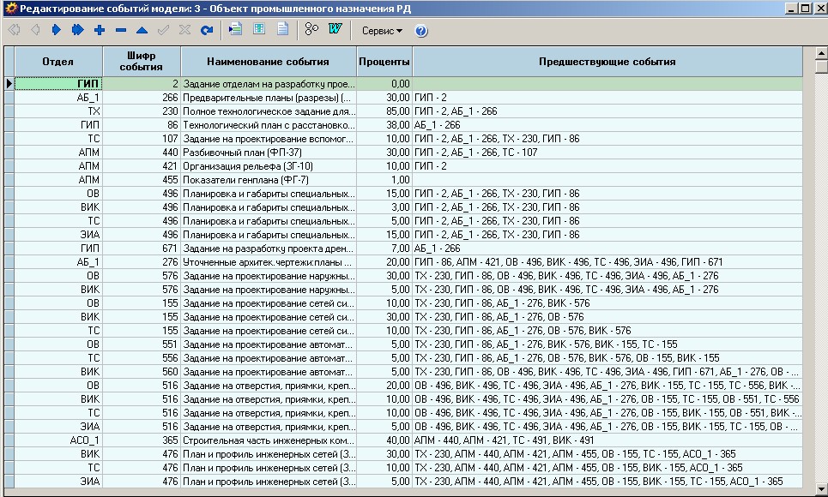
Task: Click event code cell 230
Action: (142, 111)
